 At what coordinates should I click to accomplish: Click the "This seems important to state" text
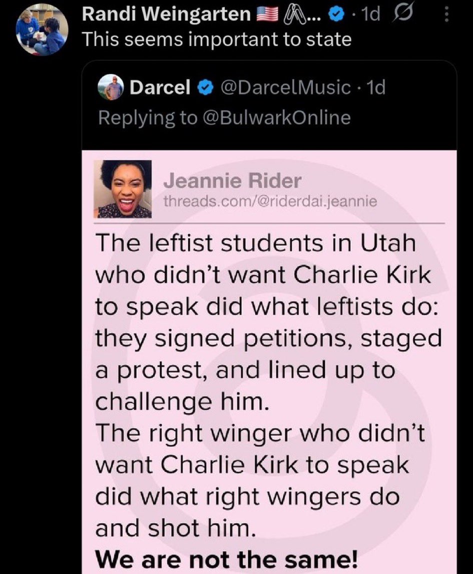[x=216, y=39]
